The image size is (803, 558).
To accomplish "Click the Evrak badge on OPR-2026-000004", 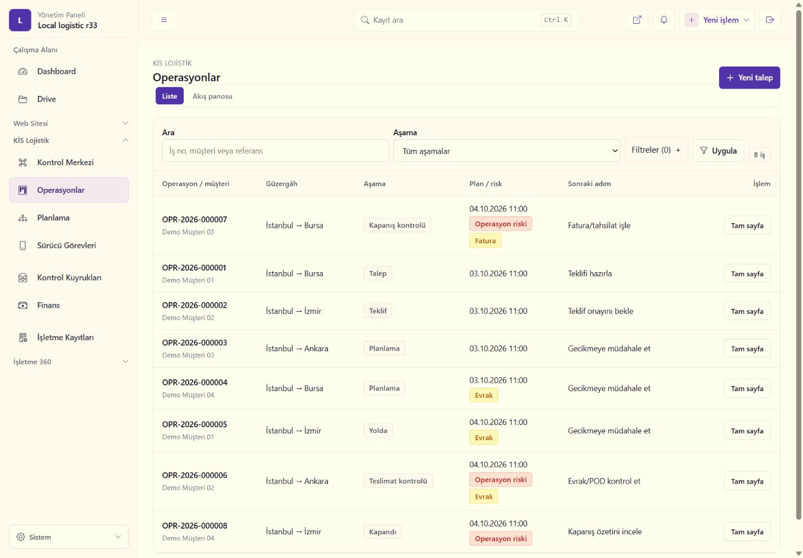I will [484, 395].
